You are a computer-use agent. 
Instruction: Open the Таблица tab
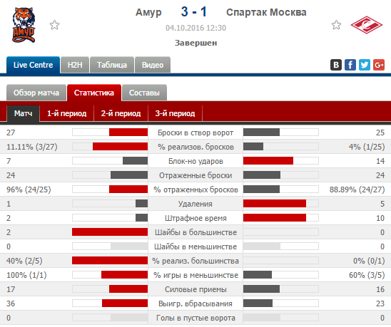pyautogui.click(x=112, y=65)
